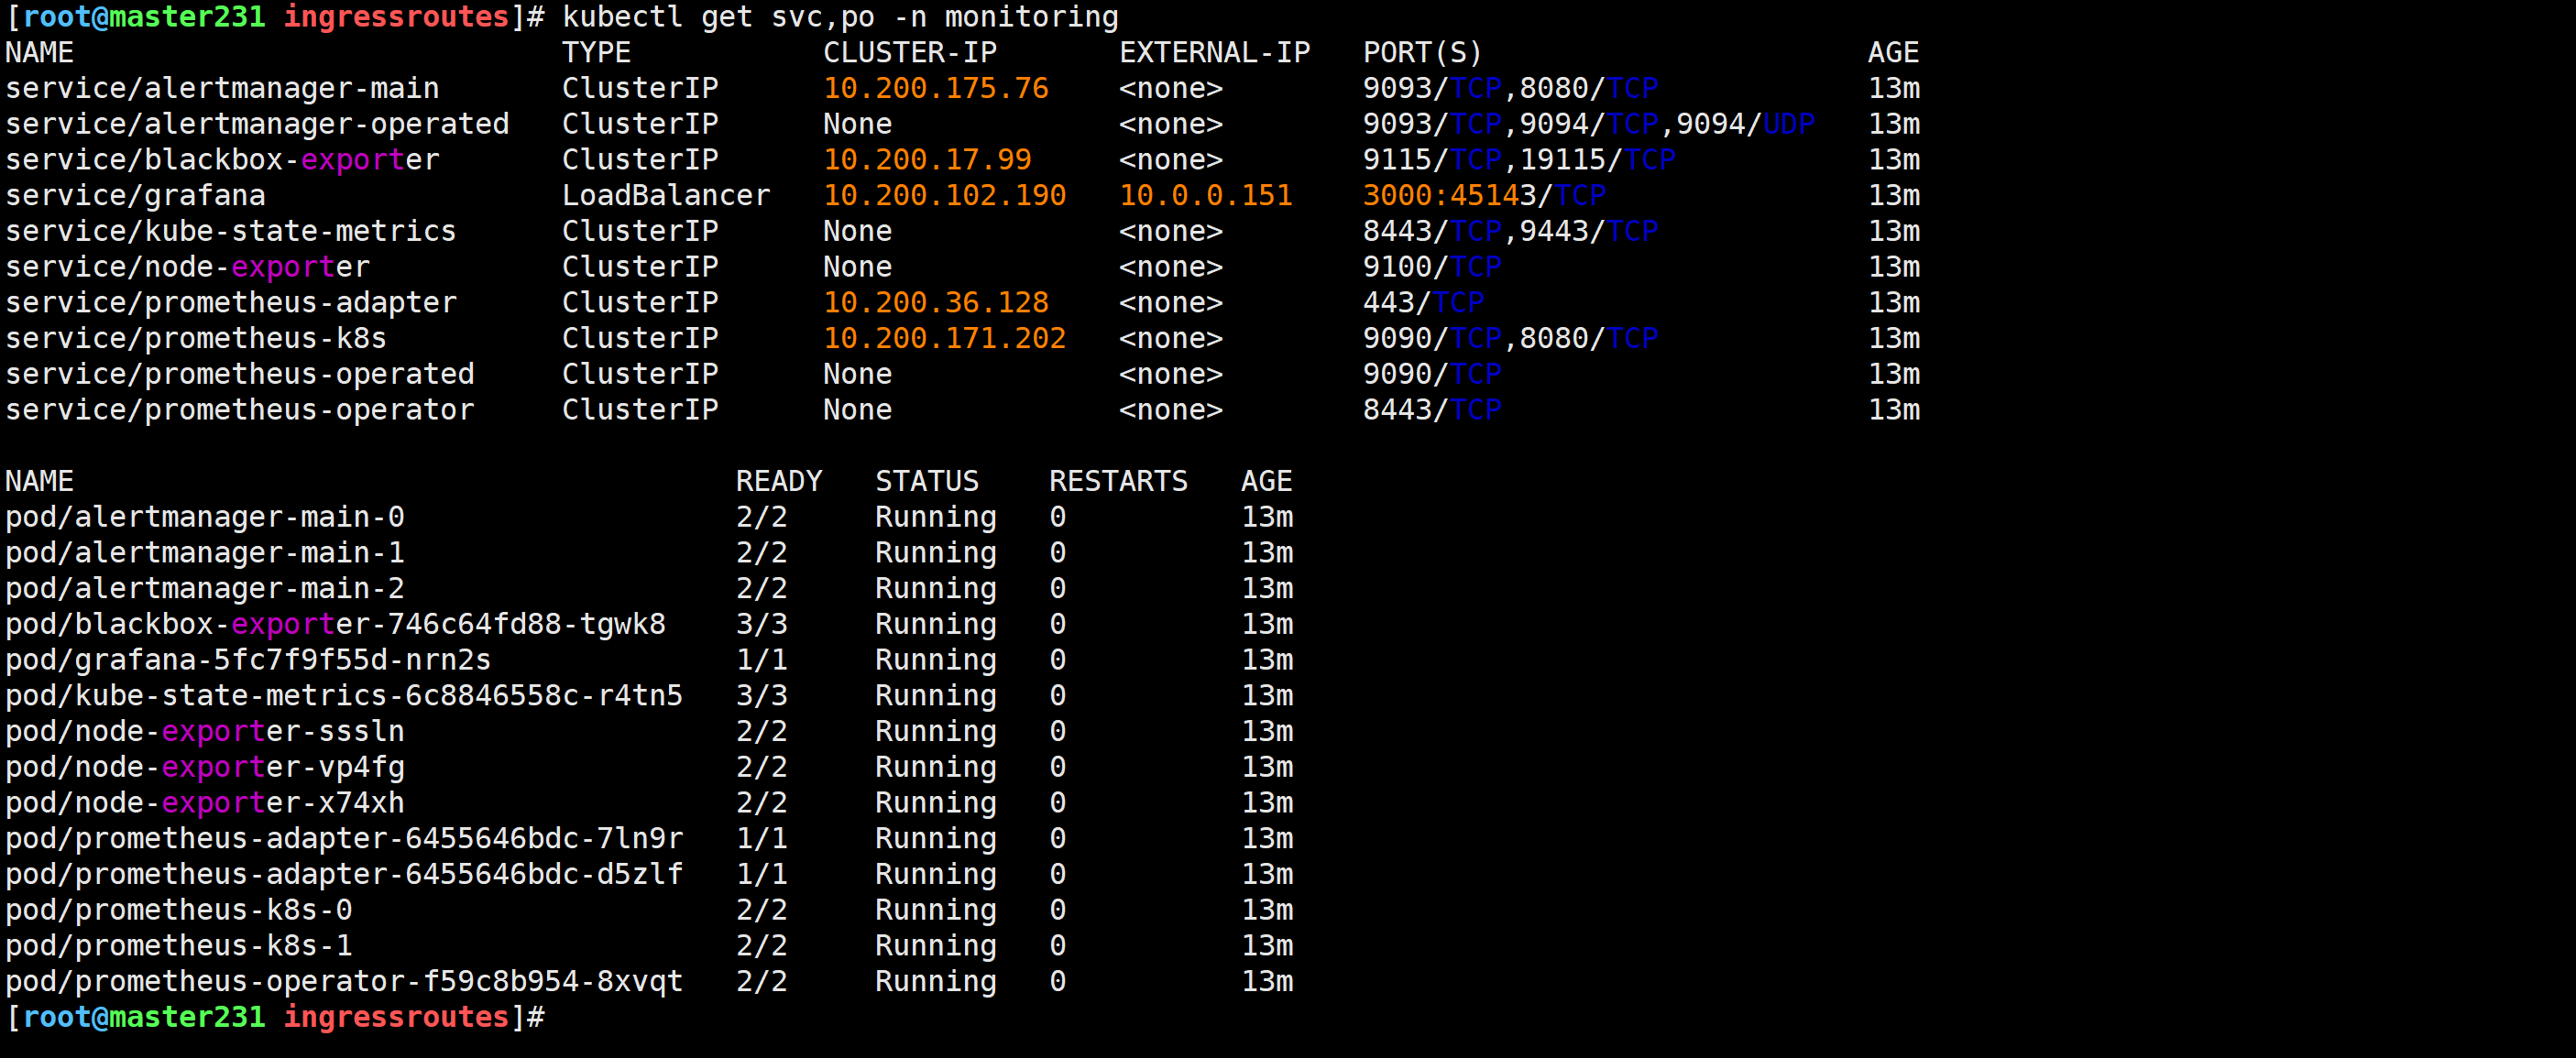This screenshot has height=1058, width=2576.
Task: Click cluster IP 10.200.17.99 of blackbox-exporter
Action: (x=927, y=159)
